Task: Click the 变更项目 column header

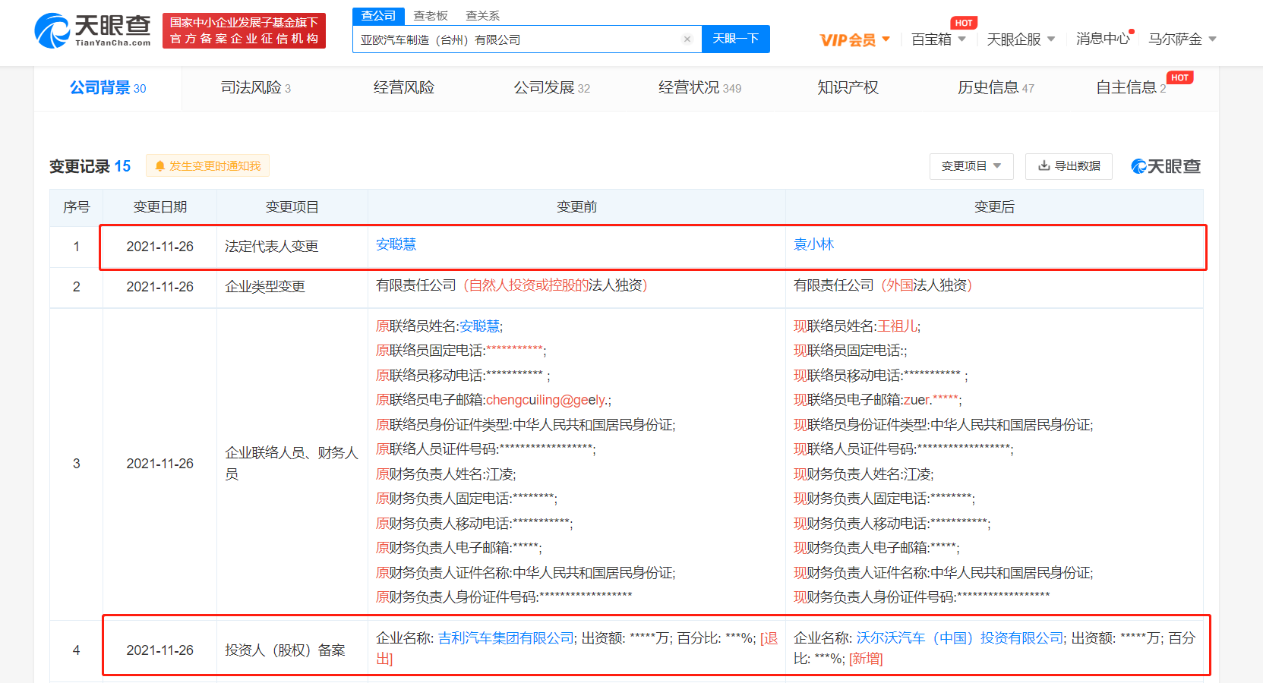Action: (x=292, y=207)
